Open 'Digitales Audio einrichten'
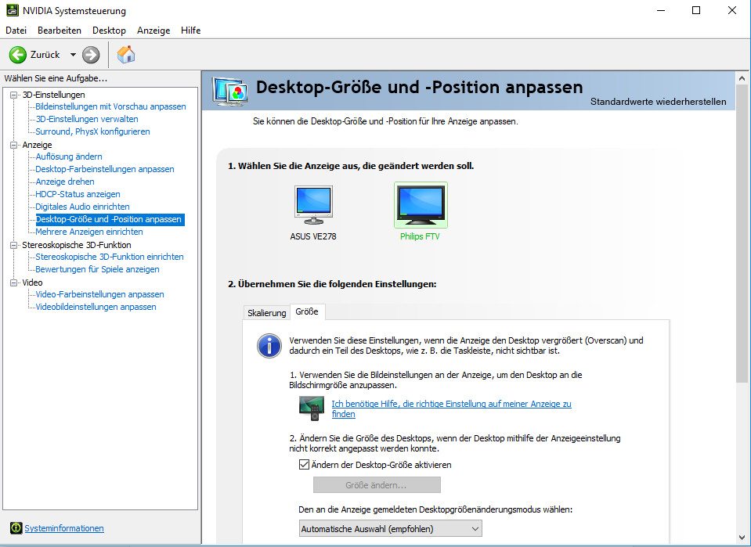The width and height of the screenshot is (751, 547). [82, 207]
